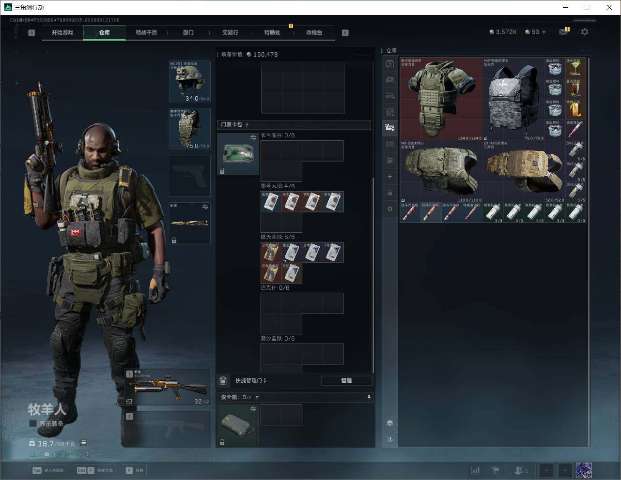Open the weight details list icon
This screenshot has width=621, height=480.
83,442
